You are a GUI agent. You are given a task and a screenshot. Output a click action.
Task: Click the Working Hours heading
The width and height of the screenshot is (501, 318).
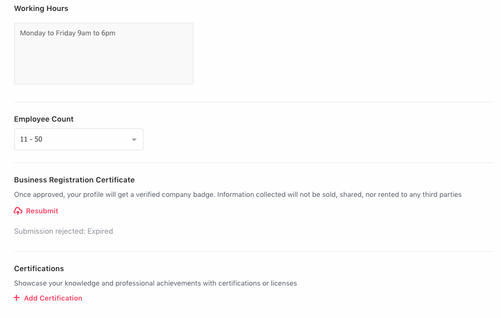click(41, 8)
